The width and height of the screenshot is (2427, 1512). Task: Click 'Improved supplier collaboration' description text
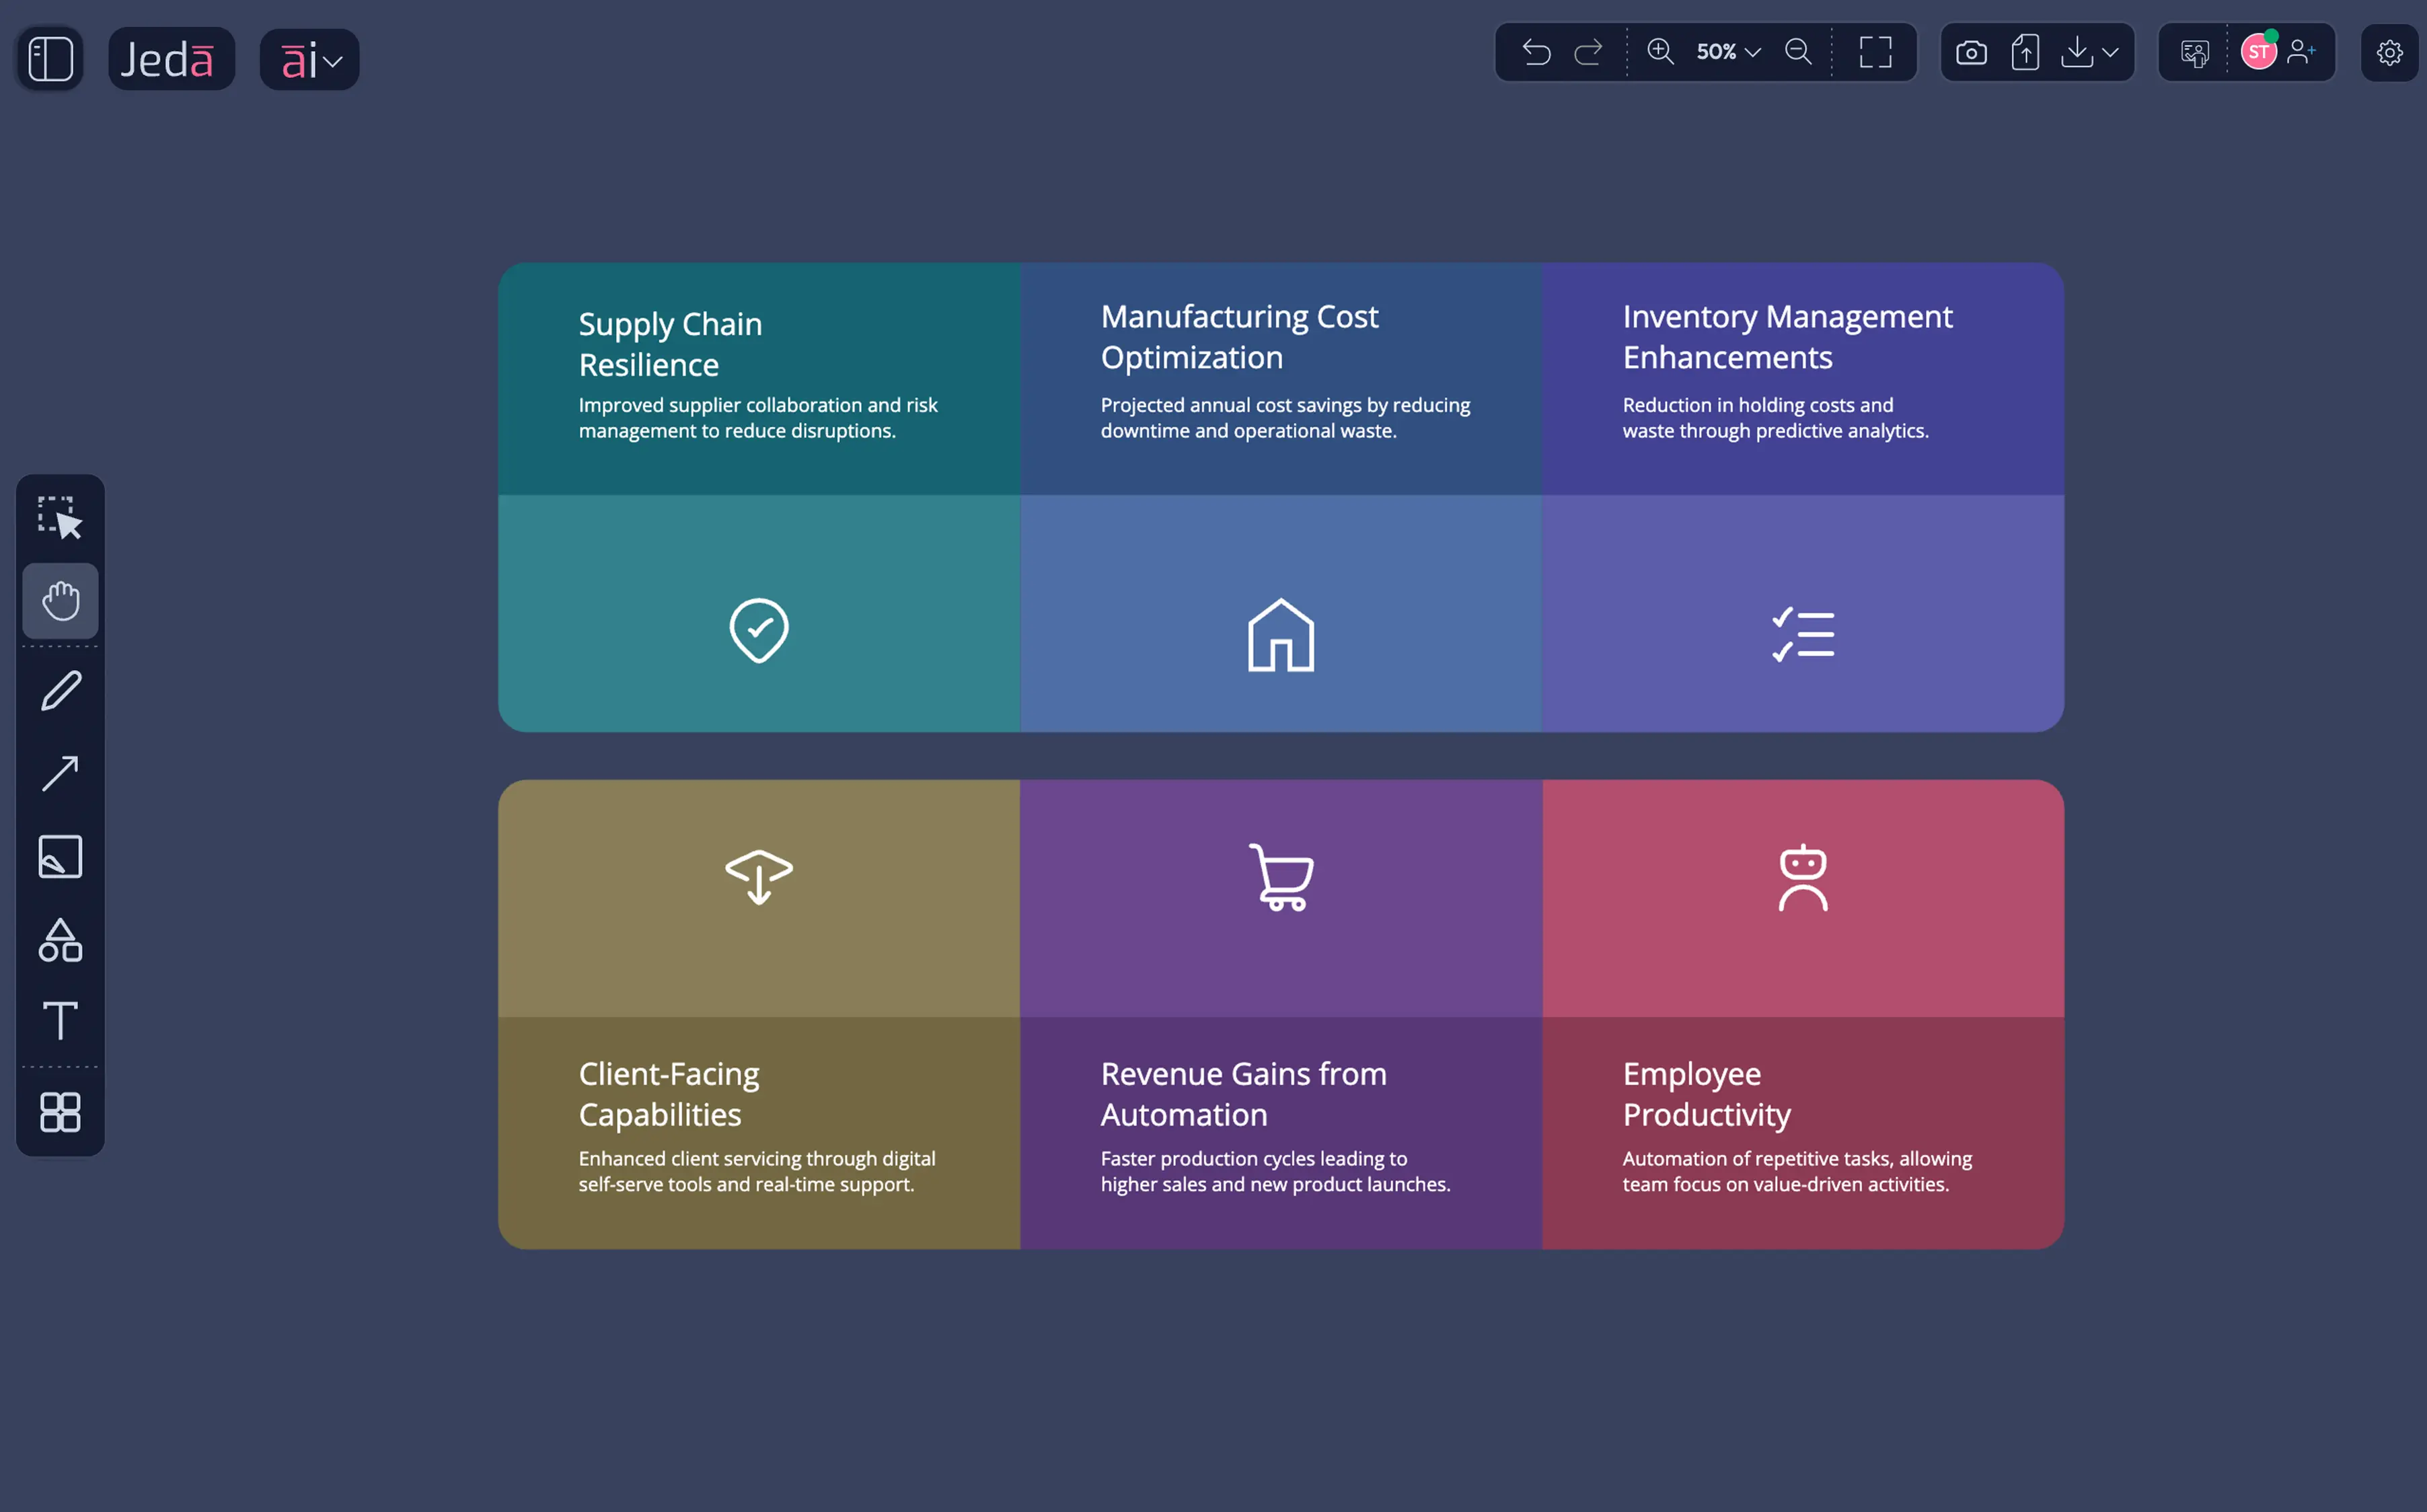(x=758, y=418)
